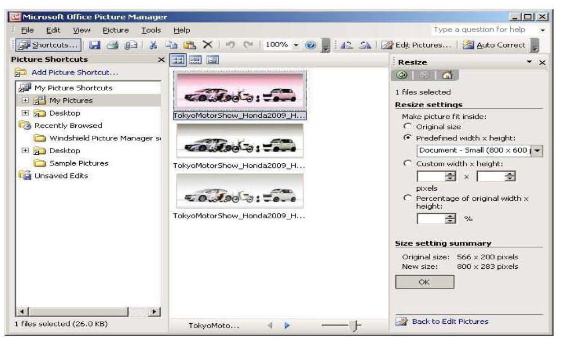Select the Original size radio option

(408, 127)
